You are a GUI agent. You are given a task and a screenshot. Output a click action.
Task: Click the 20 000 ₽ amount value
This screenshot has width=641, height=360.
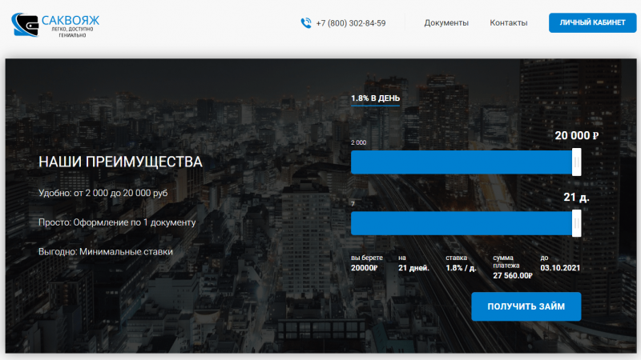coord(576,136)
